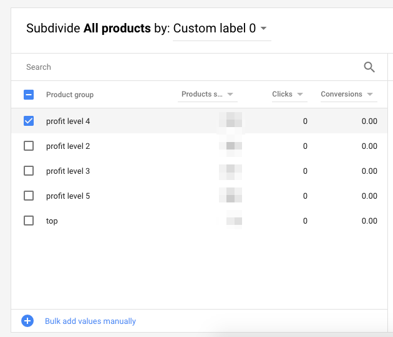
Task: Click the Conversions column header text
Action: [341, 95]
